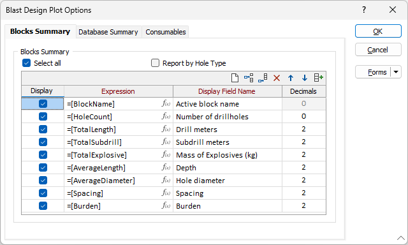Click the Cancel button
The image size is (408, 245).
tap(378, 50)
